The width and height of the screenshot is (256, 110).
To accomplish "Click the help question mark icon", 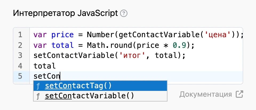I will pos(123,14).
